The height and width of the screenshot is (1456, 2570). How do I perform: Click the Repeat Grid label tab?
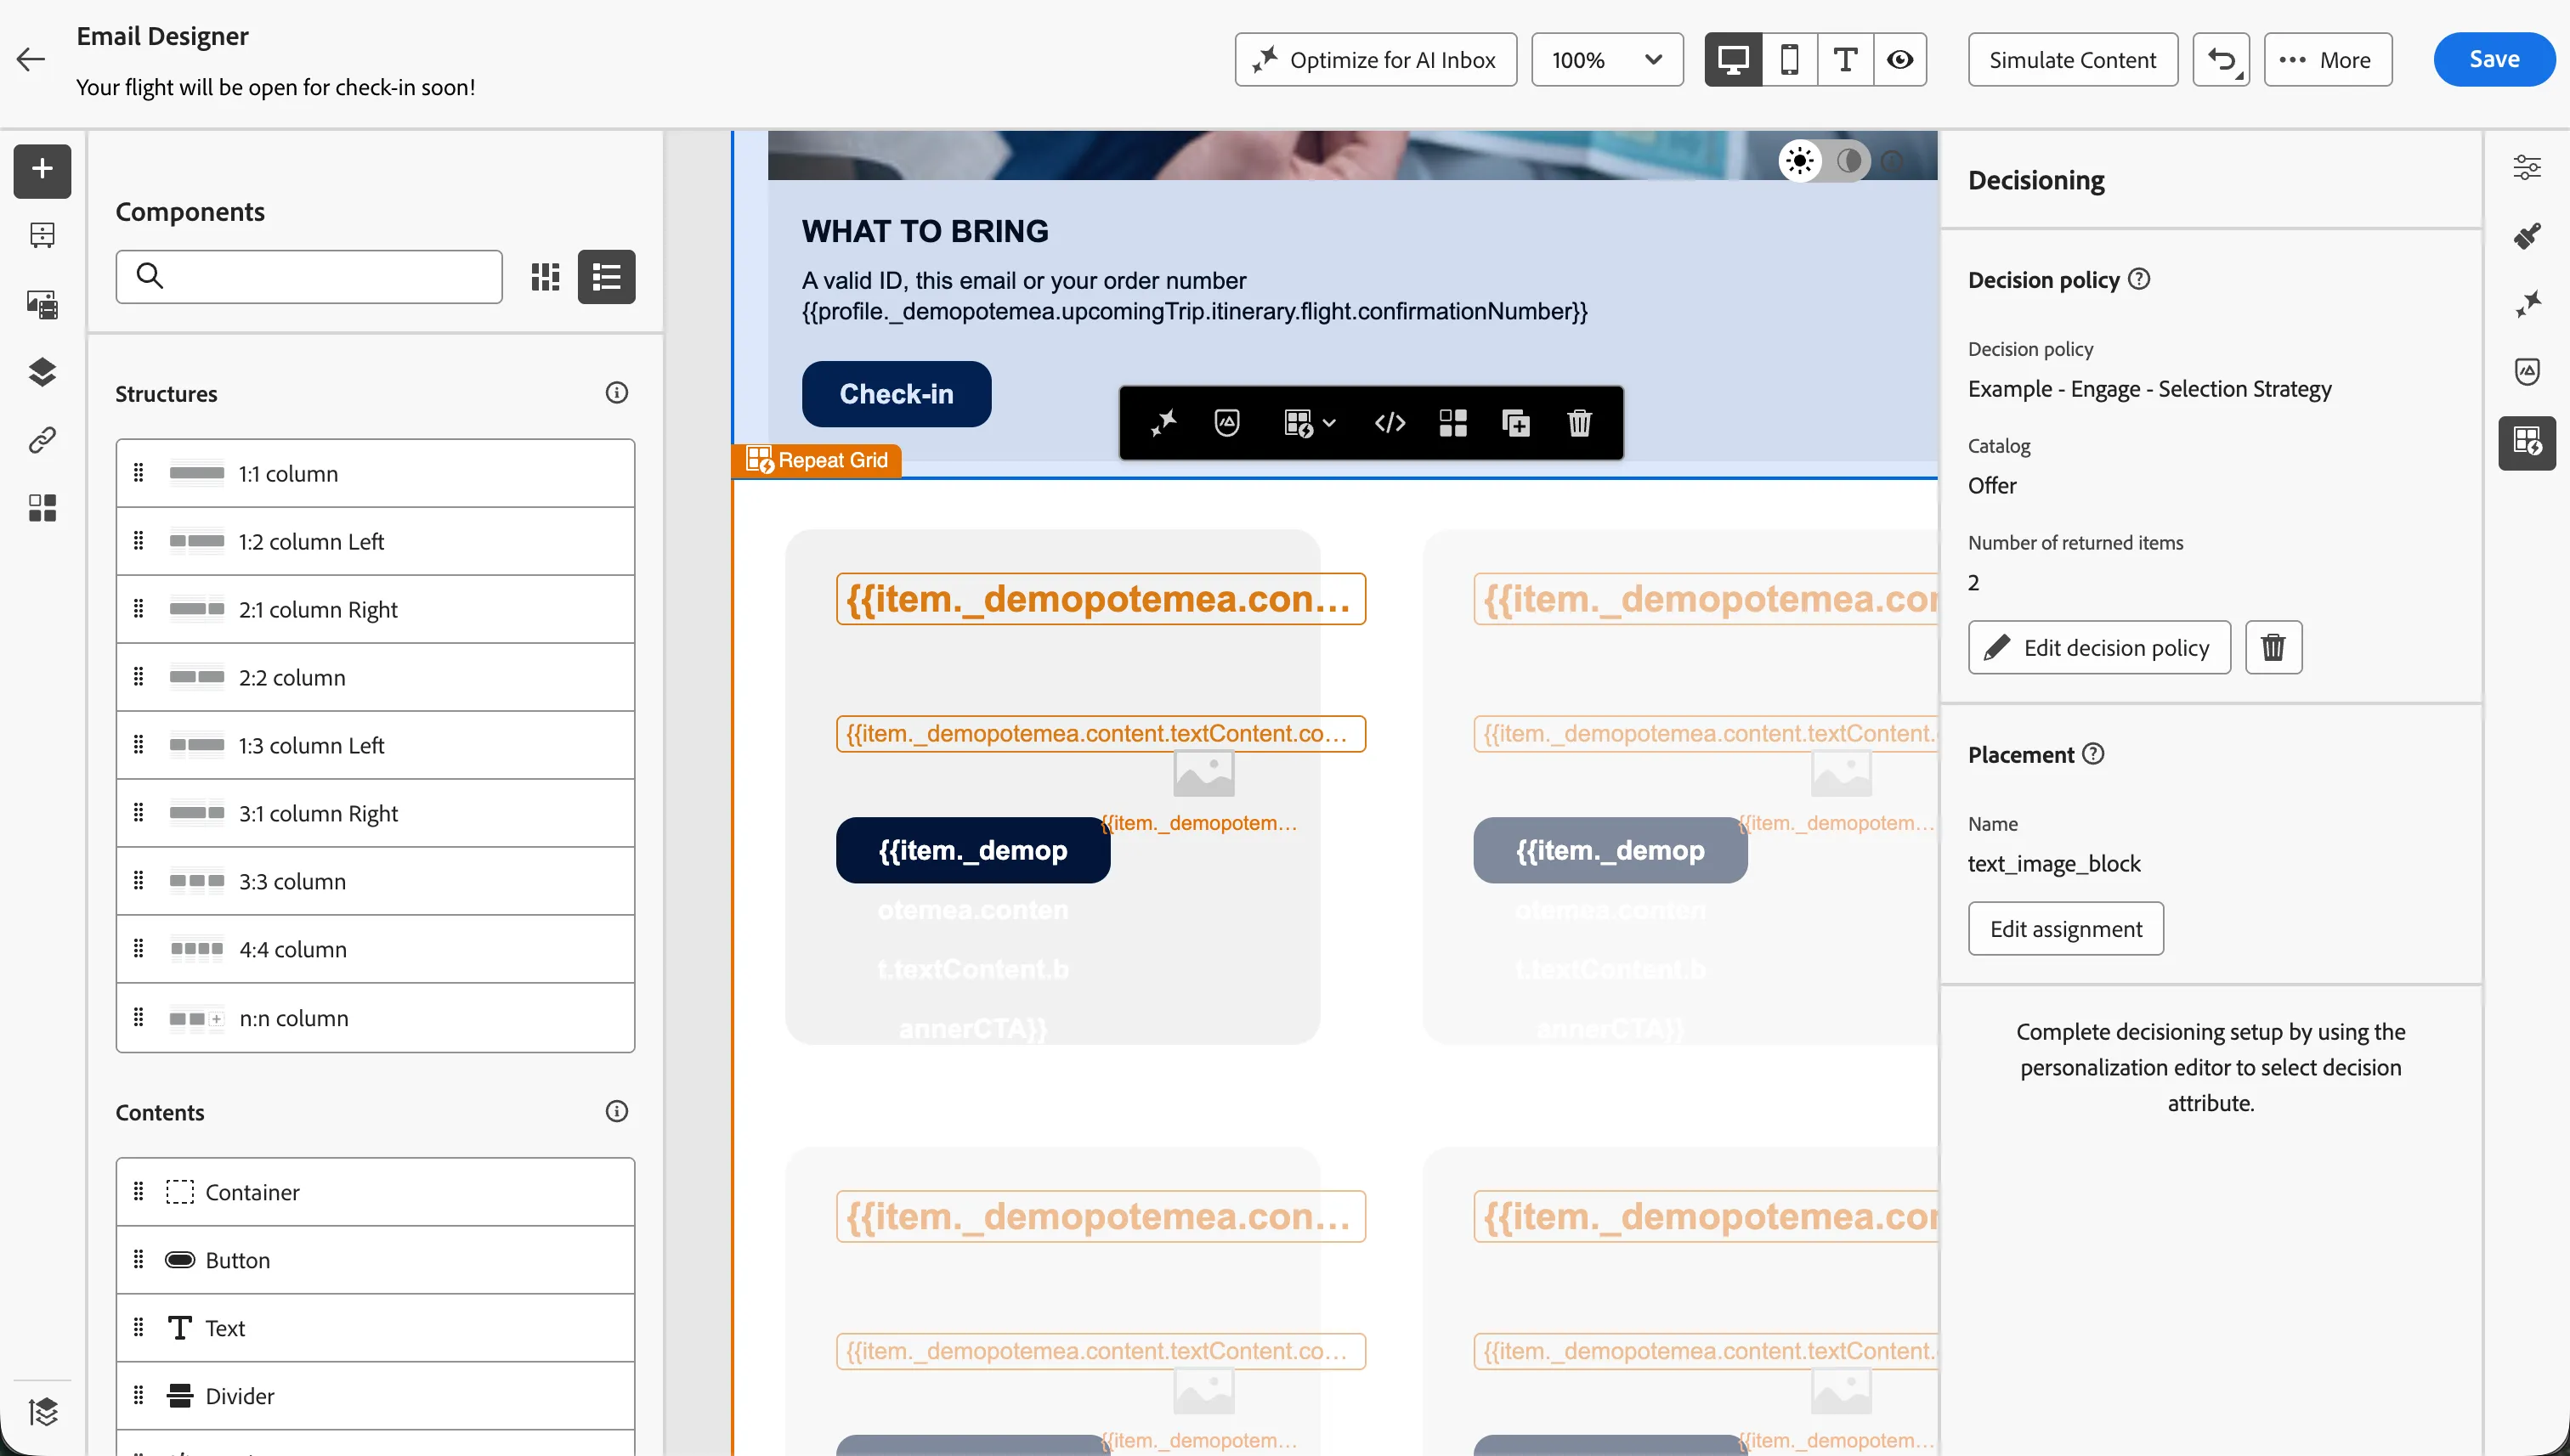817,461
